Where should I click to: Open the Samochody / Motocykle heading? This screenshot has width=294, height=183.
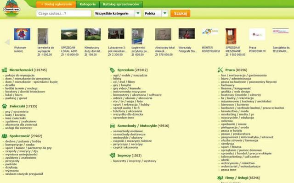137,126
